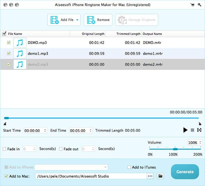This screenshot has width=205, height=186.
Task: Uncheck the demo1.mp3 checkbox
Action: [x=8, y=53]
